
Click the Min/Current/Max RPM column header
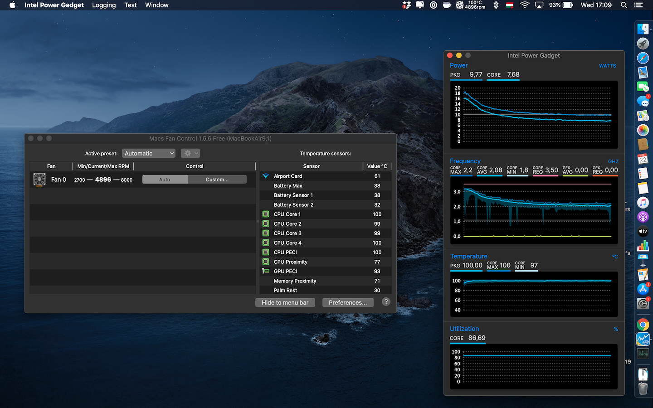point(103,166)
